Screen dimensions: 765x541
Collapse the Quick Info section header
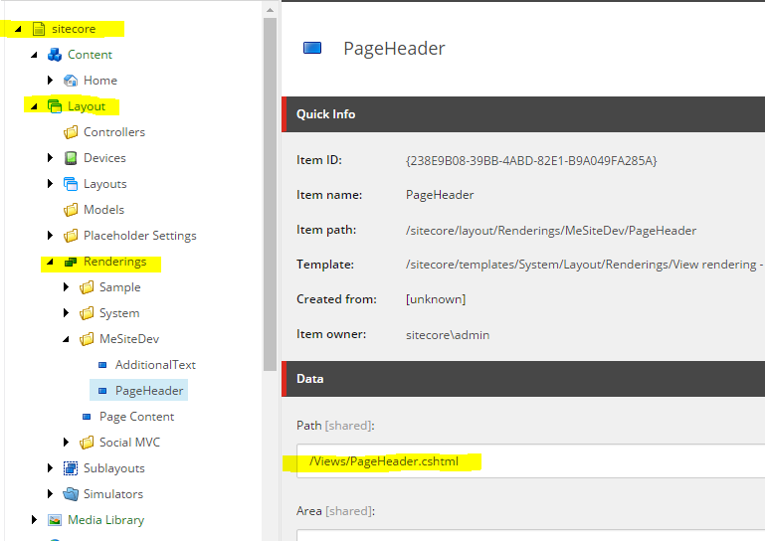click(523, 114)
